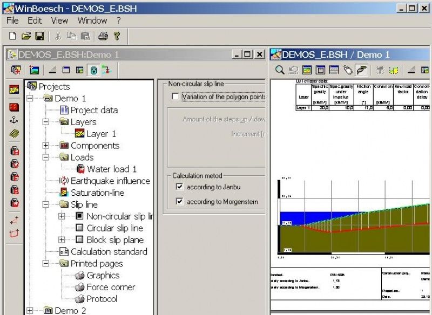The image size is (432, 315).
Task: Click the window-with-picture icon in graphics toolbar
Action: click(x=307, y=70)
